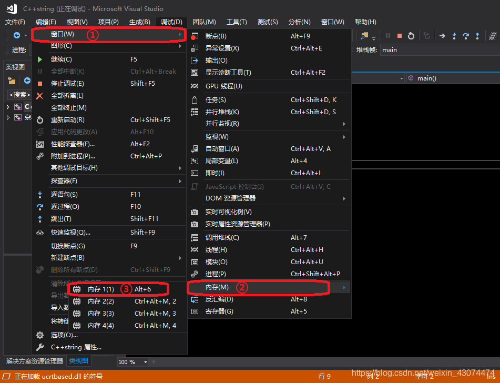The width and height of the screenshot is (500, 383).
Task: Click the restart icon in the debug toolbar
Action: [x=411, y=36]
